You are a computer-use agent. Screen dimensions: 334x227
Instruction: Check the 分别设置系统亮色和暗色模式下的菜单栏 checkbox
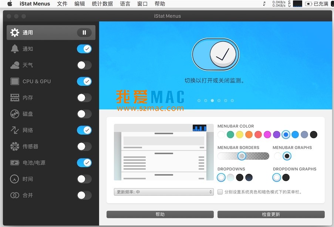[x=220, y=192]
